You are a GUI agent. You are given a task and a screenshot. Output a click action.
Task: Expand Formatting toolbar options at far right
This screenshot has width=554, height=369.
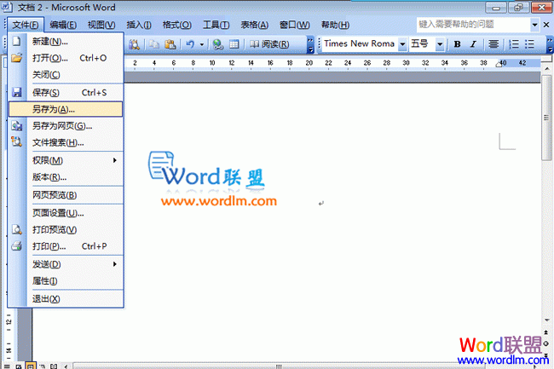coord(550,45)
